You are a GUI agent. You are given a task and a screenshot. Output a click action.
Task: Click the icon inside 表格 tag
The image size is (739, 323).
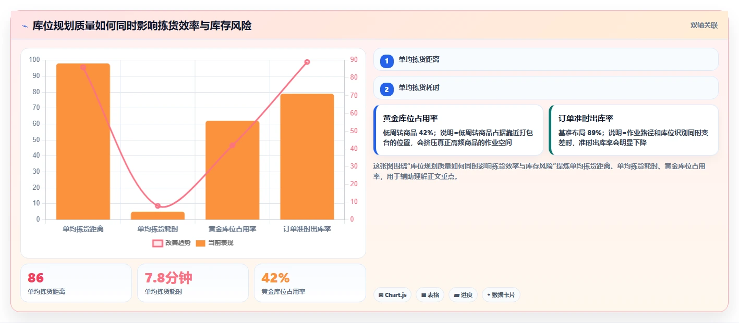pos(423,295)
